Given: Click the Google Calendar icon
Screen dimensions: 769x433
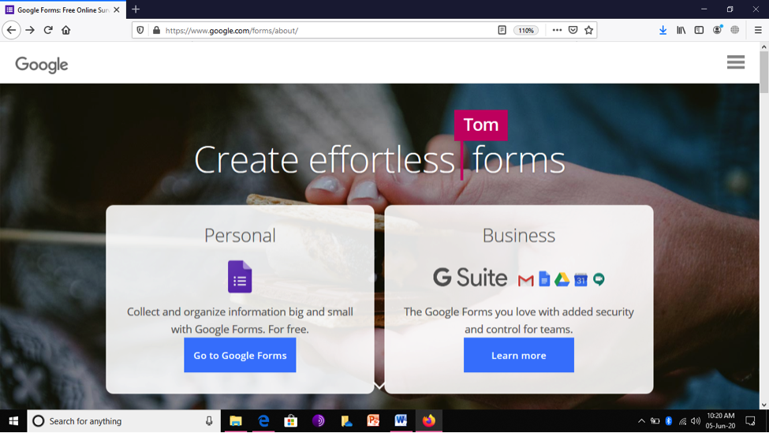Looking at the screenshot, I should pyautogui.click(x=580, y=279).
